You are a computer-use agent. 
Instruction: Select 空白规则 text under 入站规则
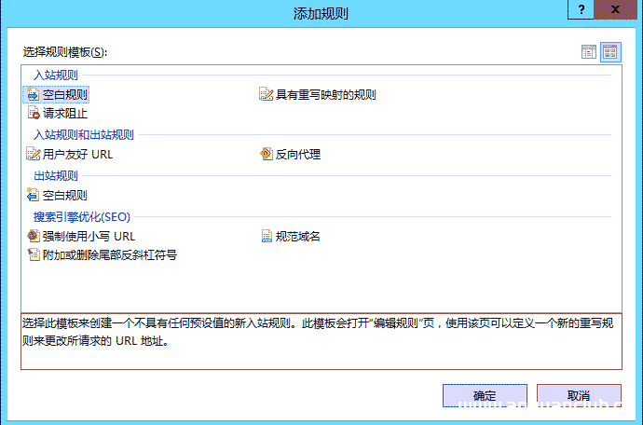click(x=65, y=95)
